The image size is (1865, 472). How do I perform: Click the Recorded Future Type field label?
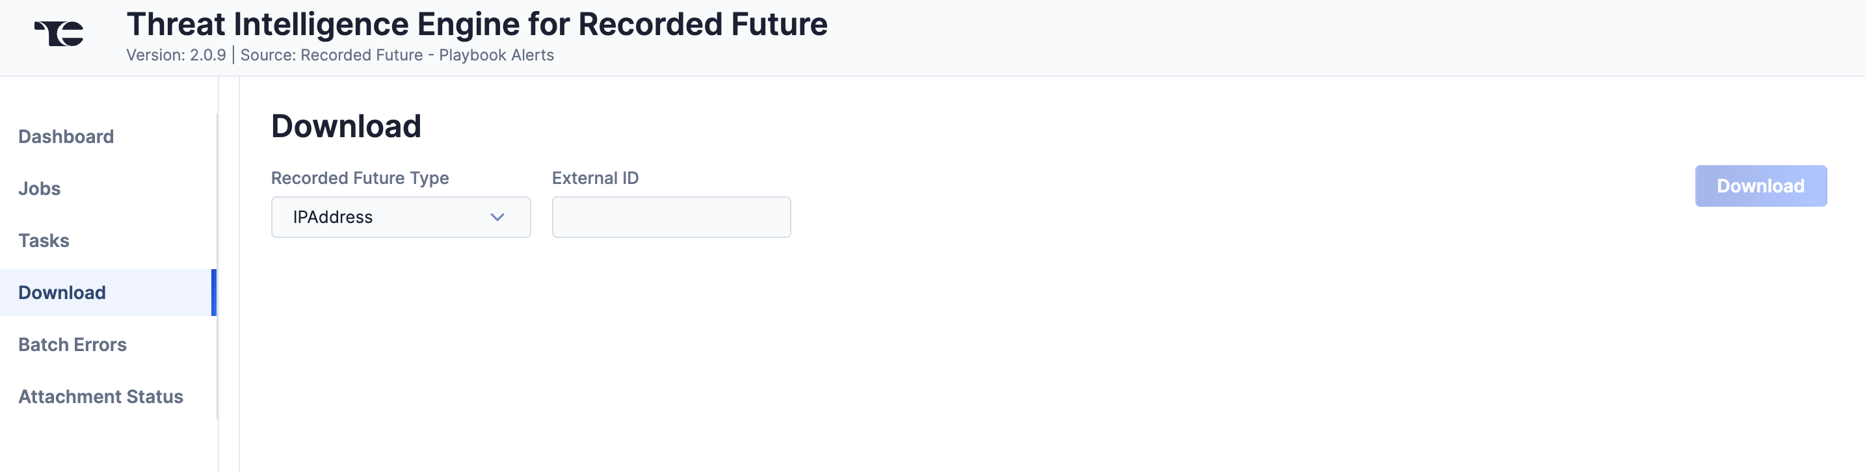(360, 177)
